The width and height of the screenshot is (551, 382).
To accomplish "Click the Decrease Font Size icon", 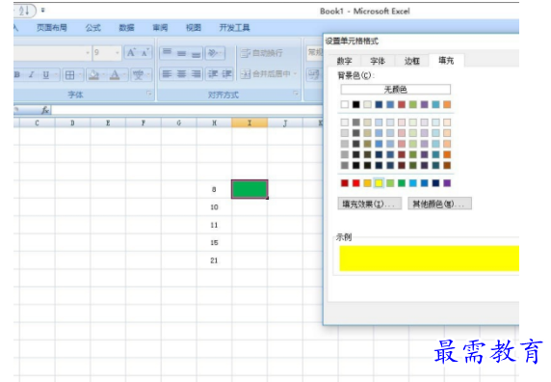I will (x=144, y=53).
